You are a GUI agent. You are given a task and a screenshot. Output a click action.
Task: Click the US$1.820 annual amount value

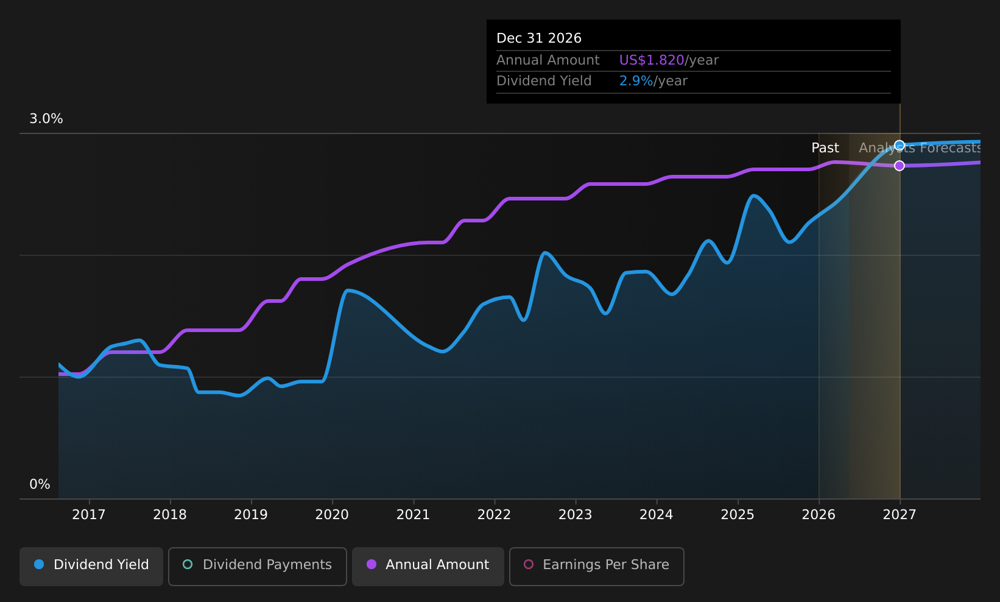click(x=652, y=60)
